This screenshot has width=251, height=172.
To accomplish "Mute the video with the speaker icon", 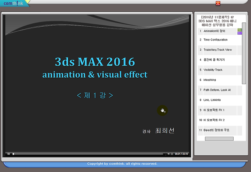I will click(168, 154).
